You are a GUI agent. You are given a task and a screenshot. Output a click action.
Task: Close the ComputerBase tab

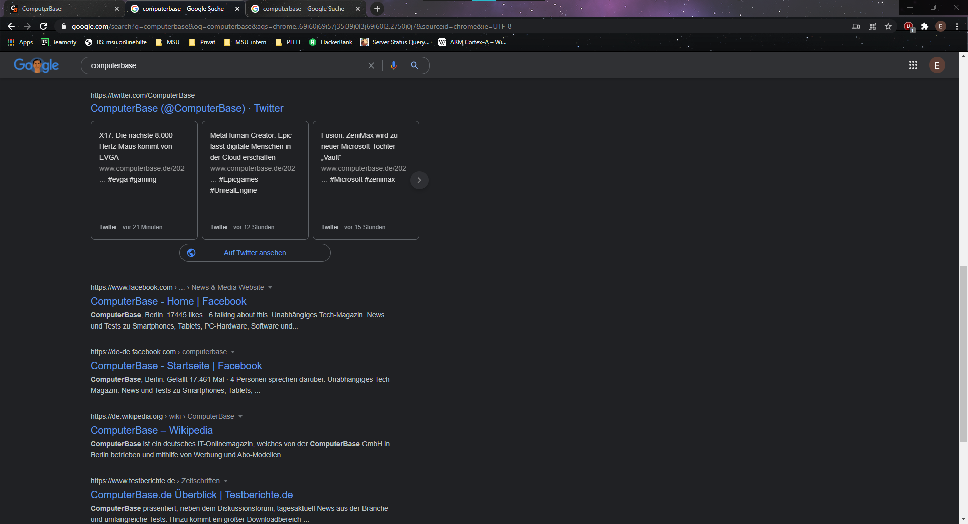coord(117,9)
